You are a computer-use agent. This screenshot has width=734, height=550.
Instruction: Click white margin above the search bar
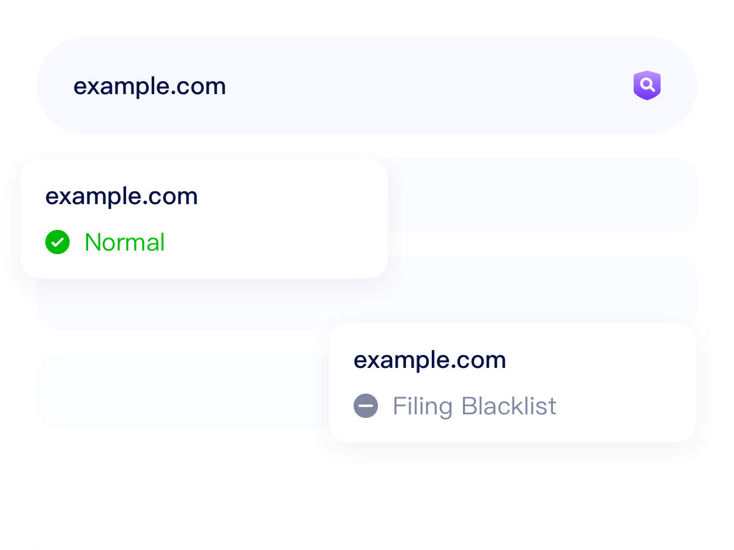point(367,18)
